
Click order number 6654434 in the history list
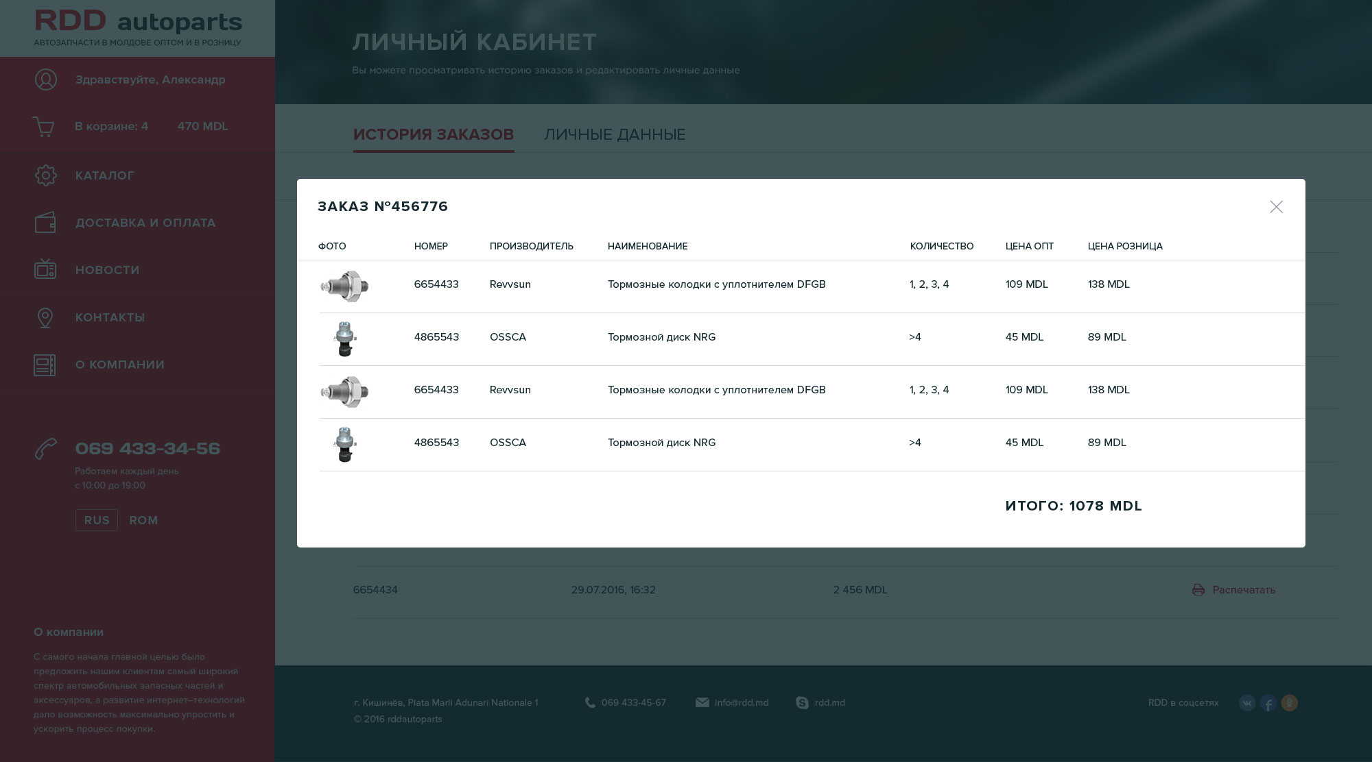pyautogui.click(x=375, y=590)
